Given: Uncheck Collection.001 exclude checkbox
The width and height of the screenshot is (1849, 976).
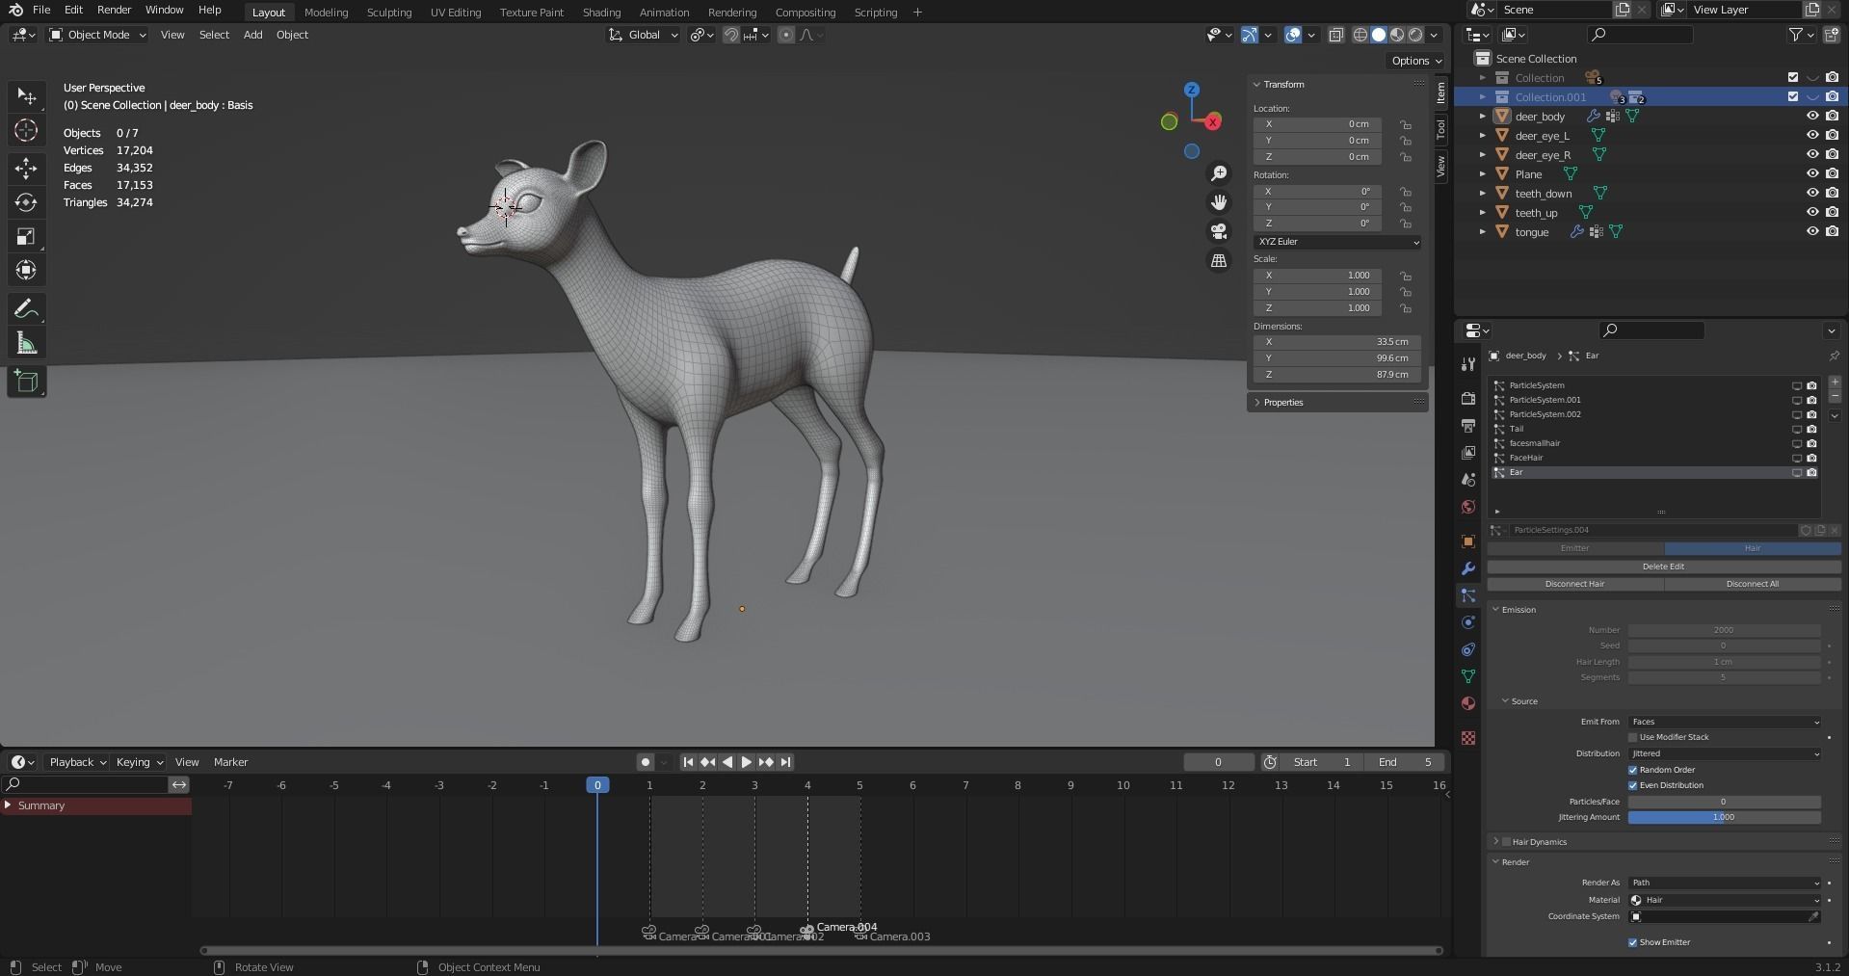Looking at the screenshot, I should tap(1793, 97).
